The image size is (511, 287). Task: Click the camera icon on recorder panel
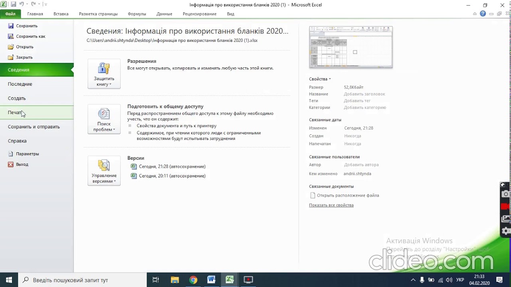[x=506, y=194]
